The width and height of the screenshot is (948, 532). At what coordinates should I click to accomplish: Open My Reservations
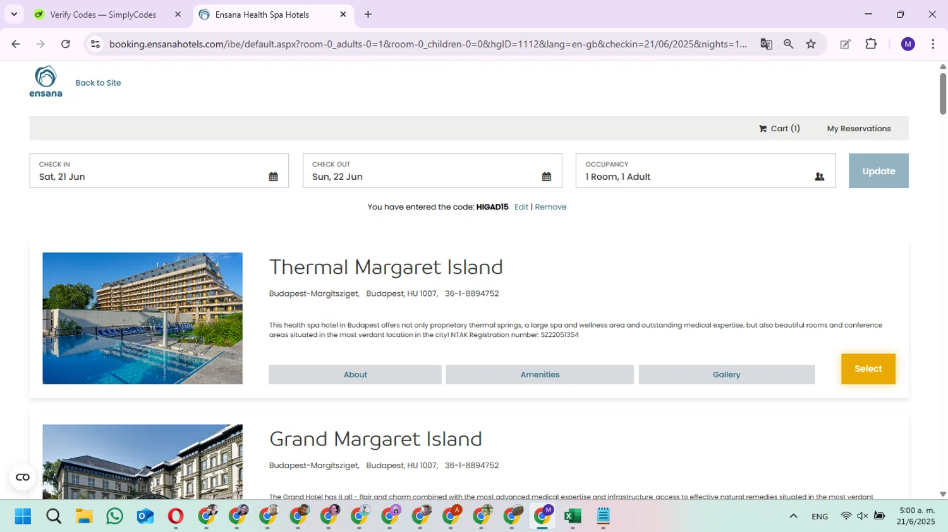tap(859, 128)
